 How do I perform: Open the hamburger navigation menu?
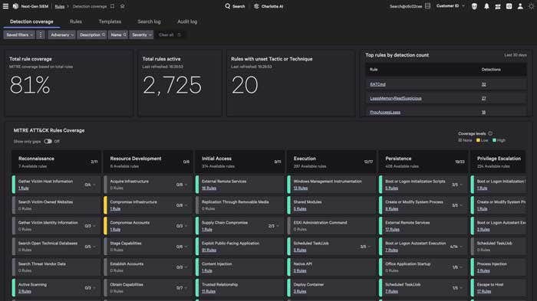(x=5, y=6)
